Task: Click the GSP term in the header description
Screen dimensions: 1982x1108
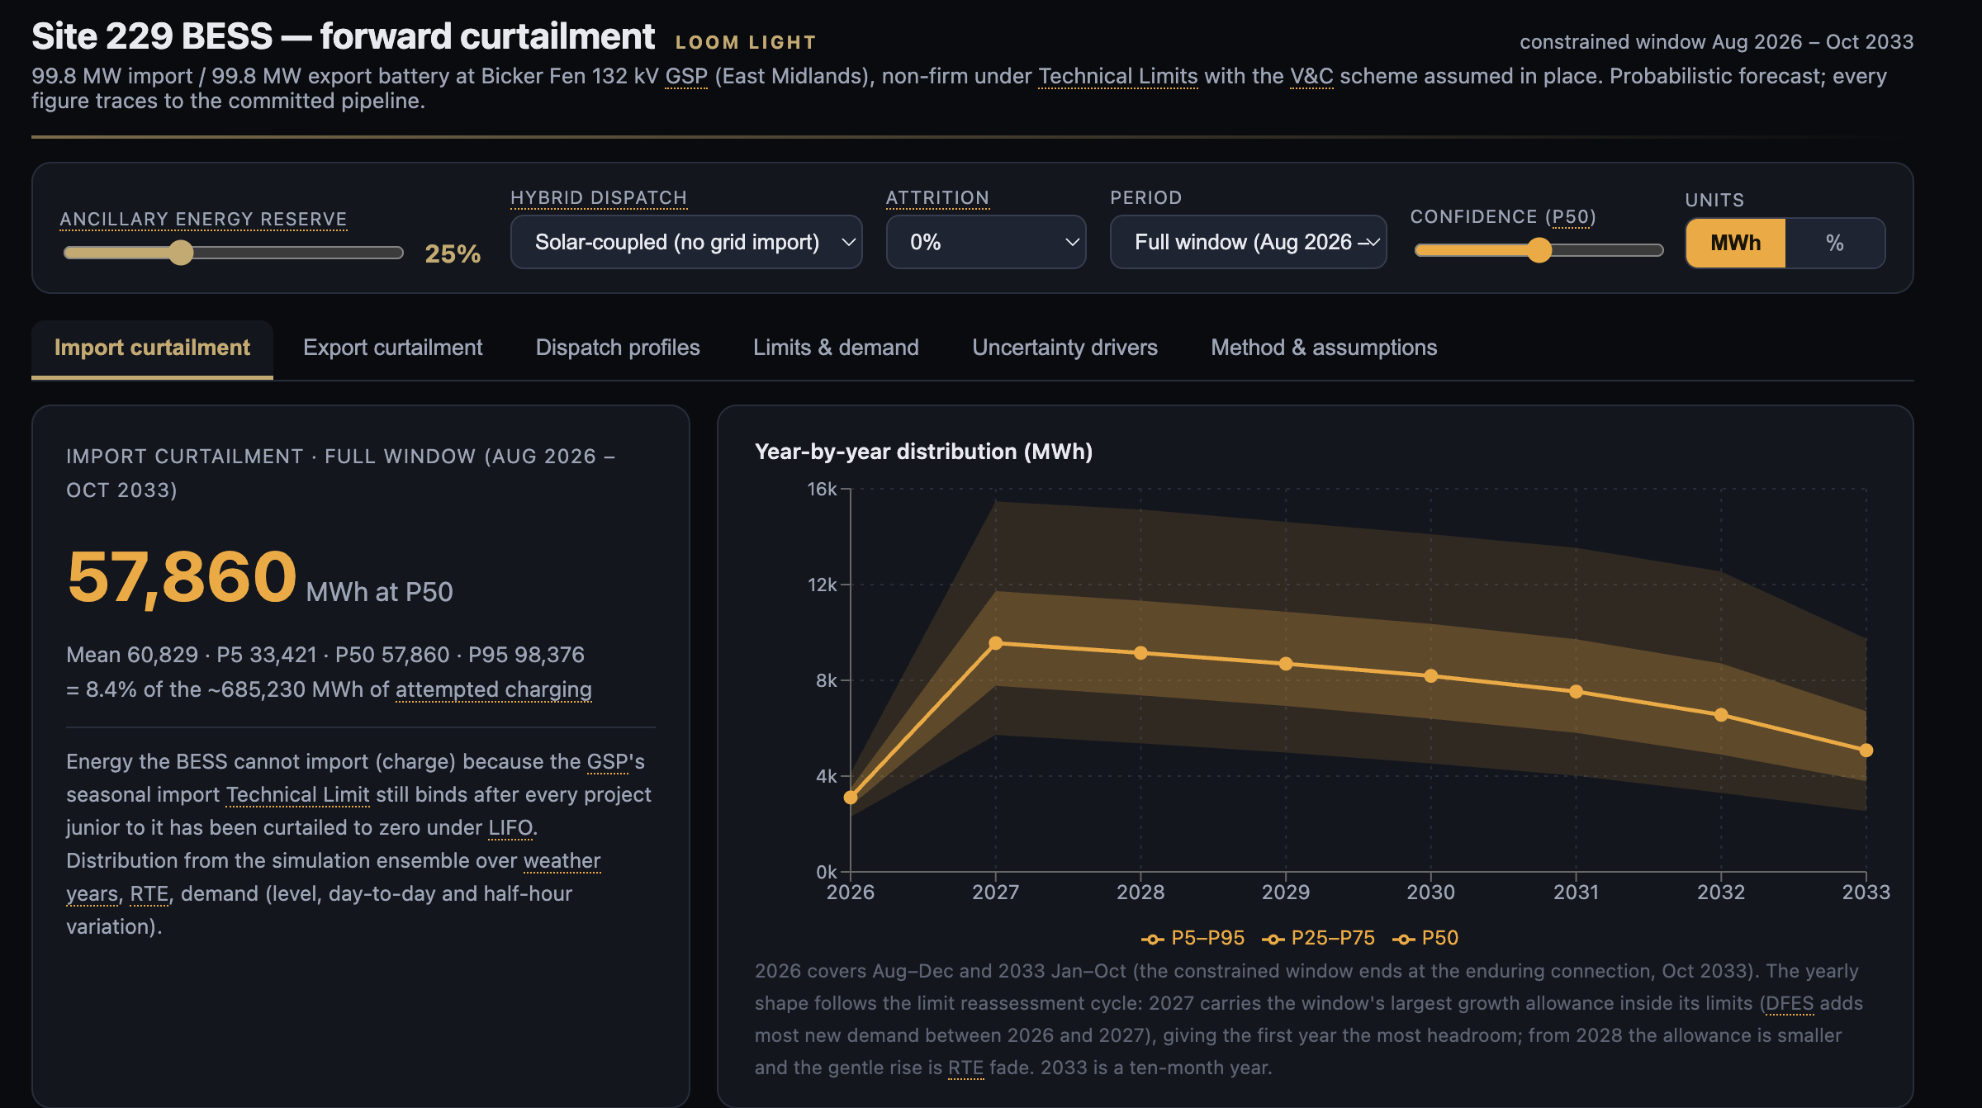Action: 686,76
